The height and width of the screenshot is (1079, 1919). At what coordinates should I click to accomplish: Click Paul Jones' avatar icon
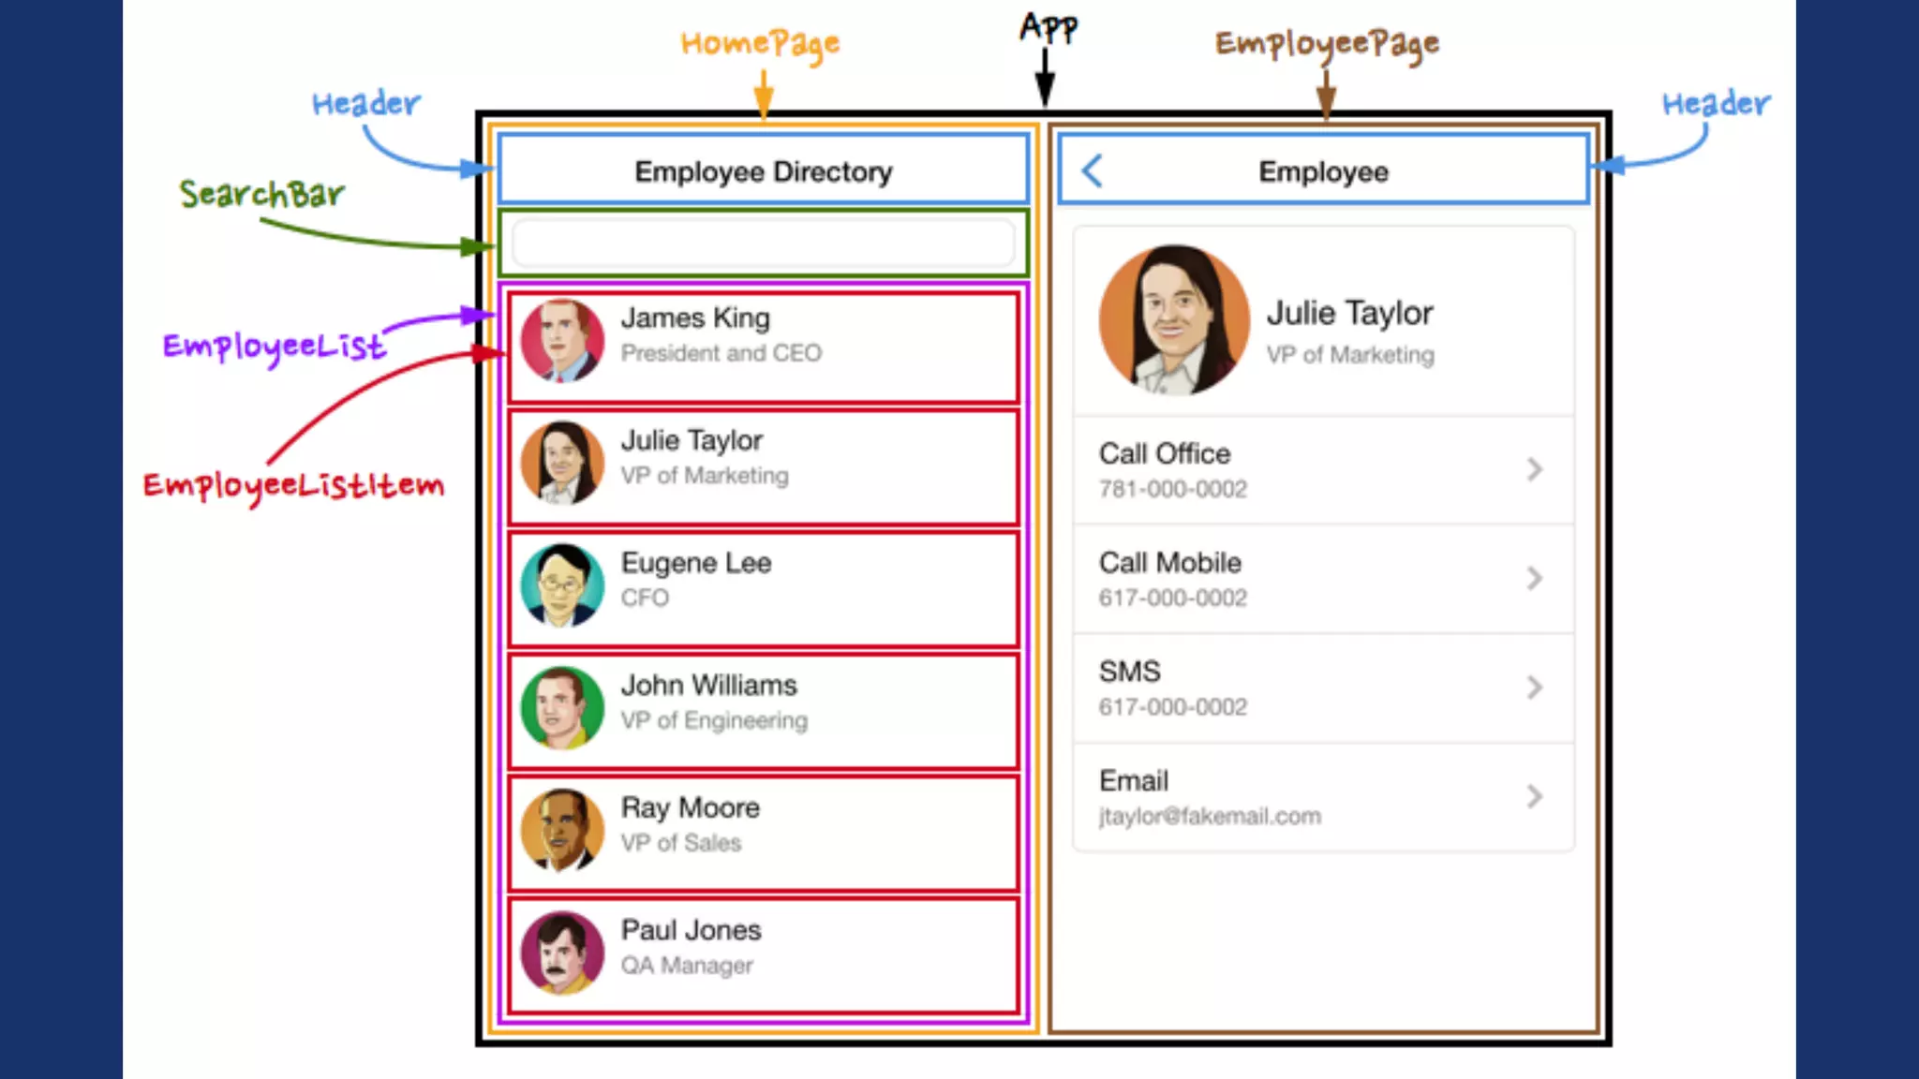562,953
